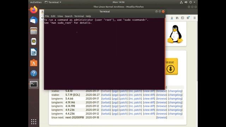The height and width of the screenshot is (127, 226).
Task: Open clock showing Mon 14:36
Action: pyautogui.click(x=119, y=2)
